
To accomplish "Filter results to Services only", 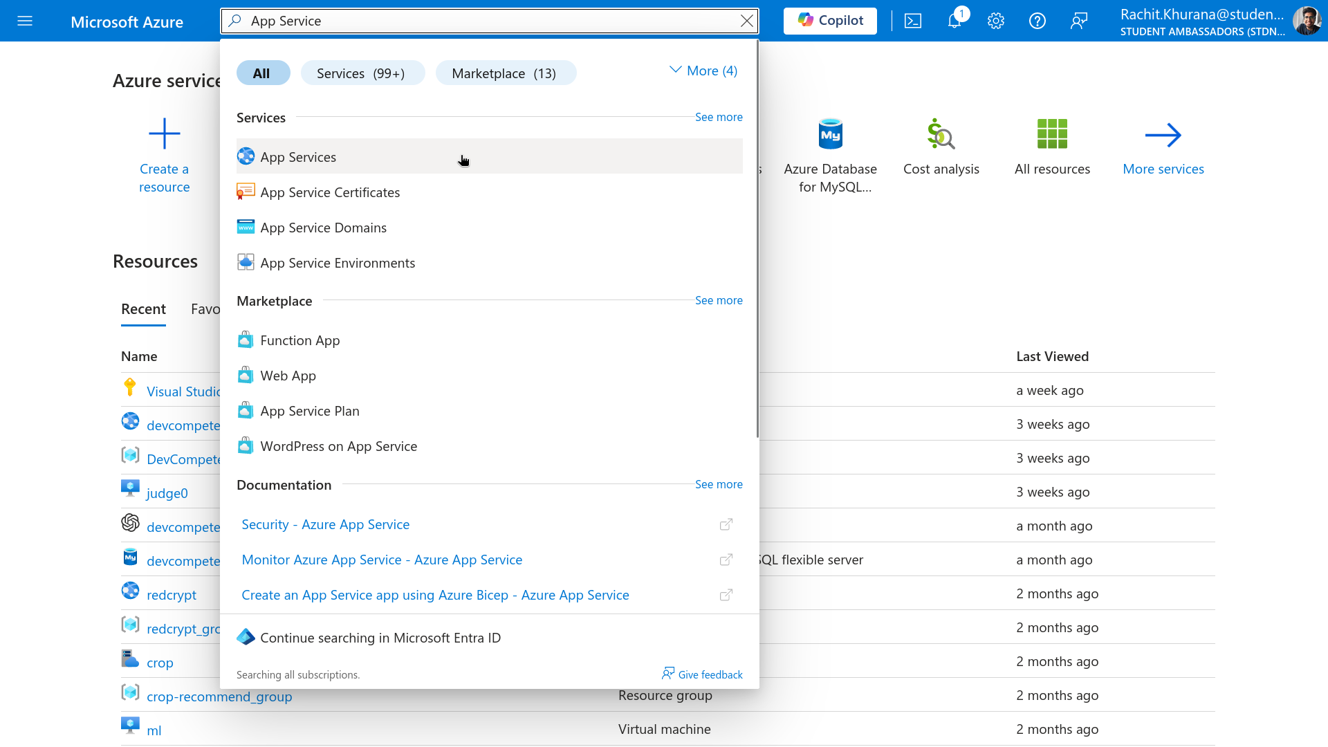I will (362, 73).
